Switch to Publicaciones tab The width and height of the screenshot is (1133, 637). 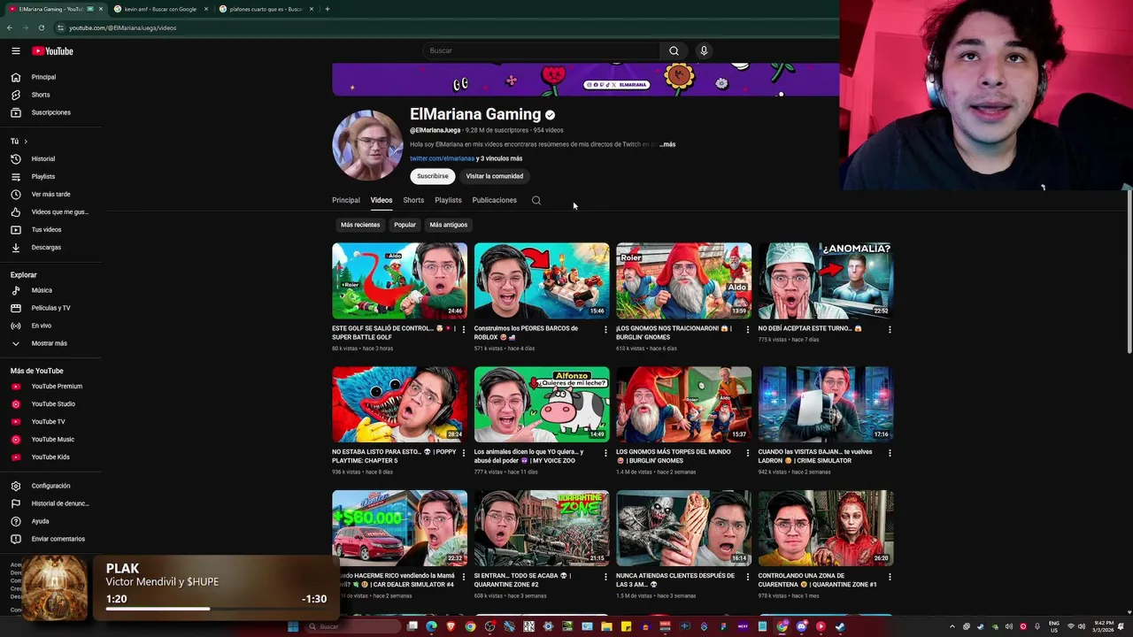tap(494, 200)
